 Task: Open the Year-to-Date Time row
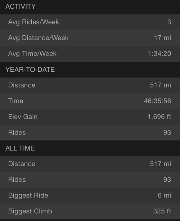coord(90,101)
